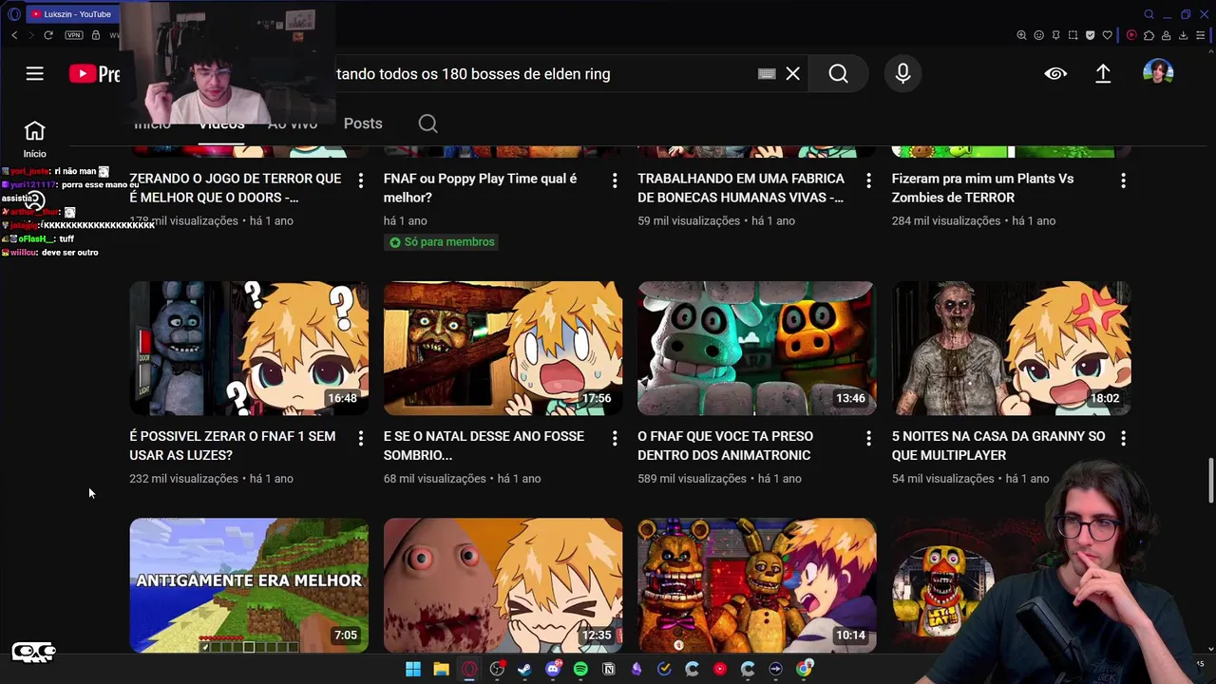The image size is (1216, 684).
Task: Play the ANTIGAMENTE ERA MELHOR Minecraft thumbnail
Action: tap(249, 585)
